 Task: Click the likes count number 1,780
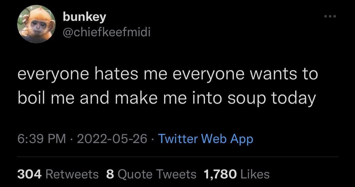pyautogui.click(x=220, y=174)
